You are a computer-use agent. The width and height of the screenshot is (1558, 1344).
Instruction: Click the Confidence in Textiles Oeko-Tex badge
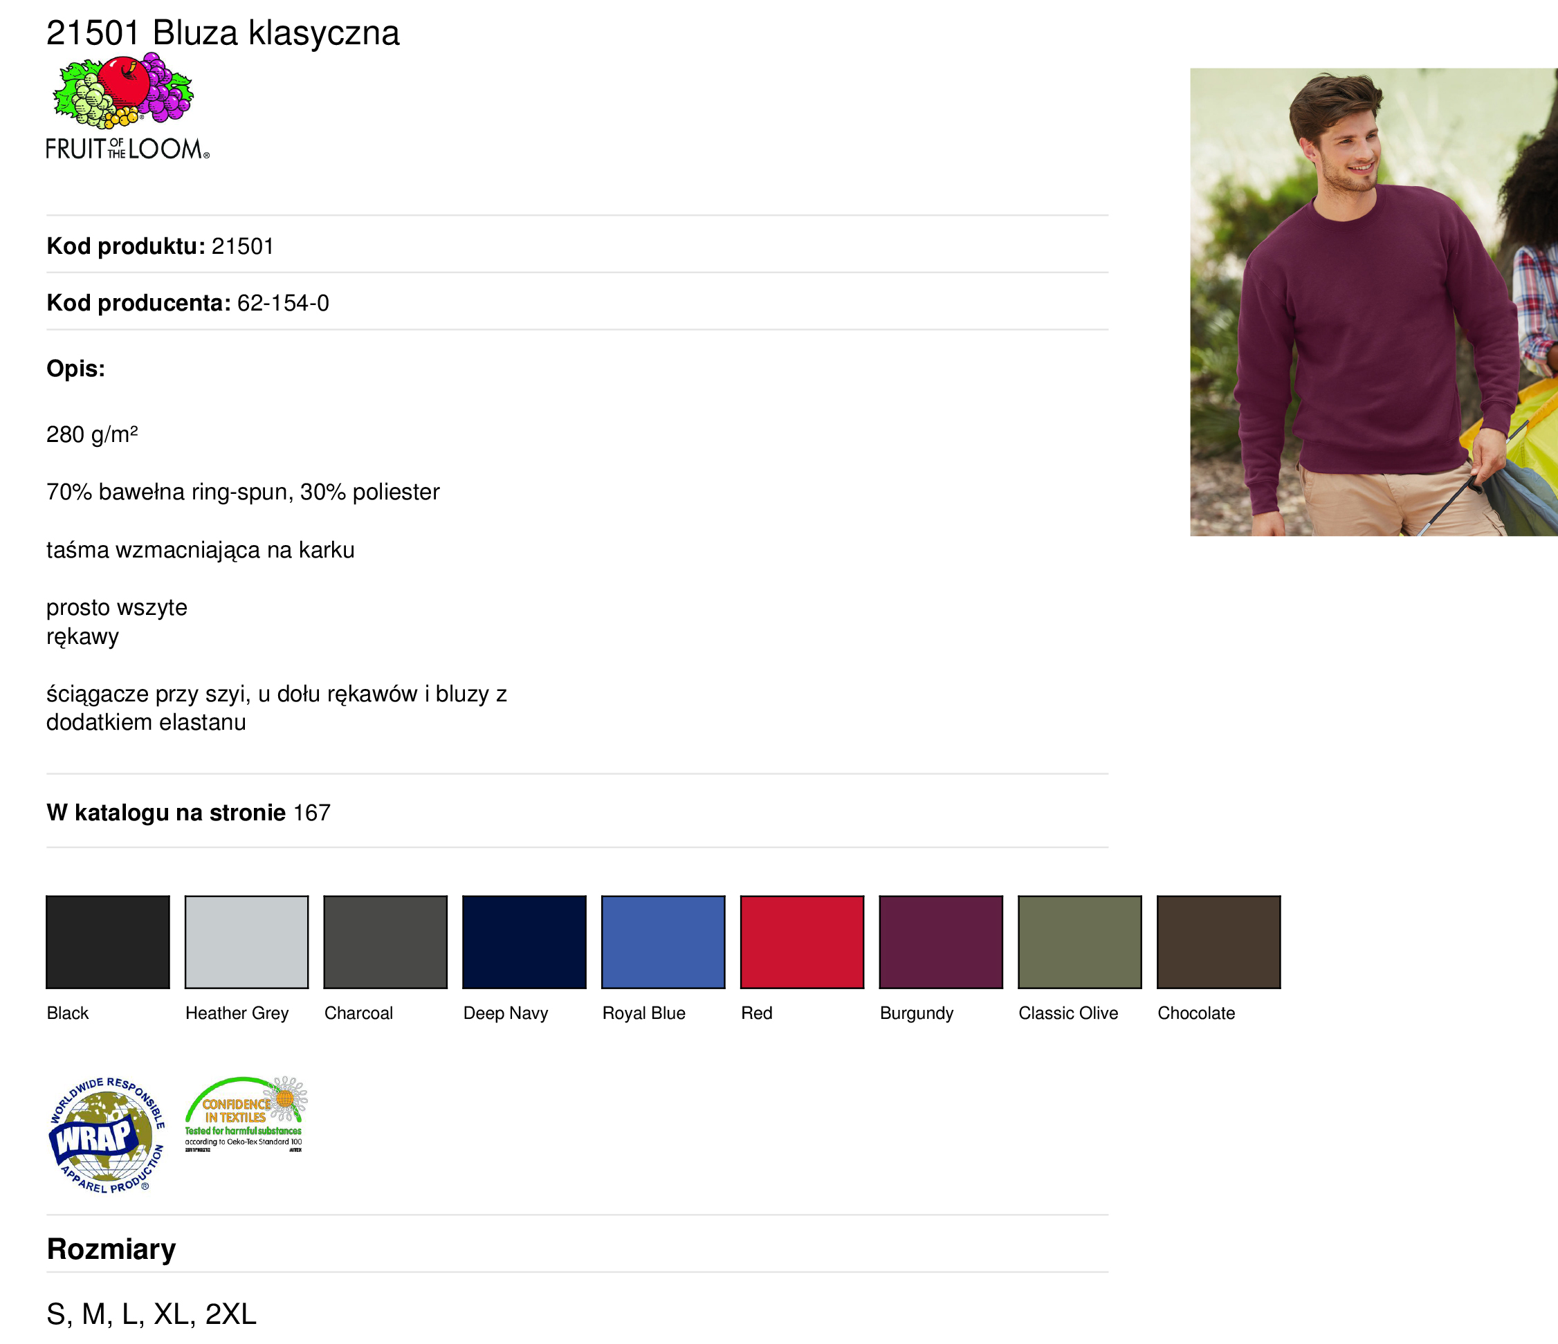tap(245, 1115)
